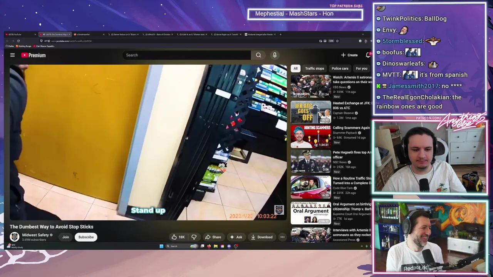
Task: Download the video
Action: 262,237
